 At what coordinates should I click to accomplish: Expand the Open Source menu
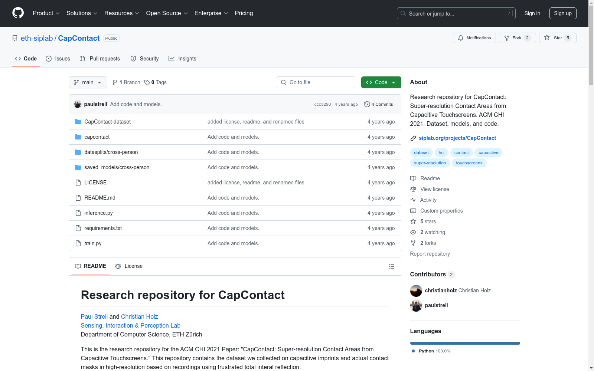pyautogui.click(x=167, y=13)
